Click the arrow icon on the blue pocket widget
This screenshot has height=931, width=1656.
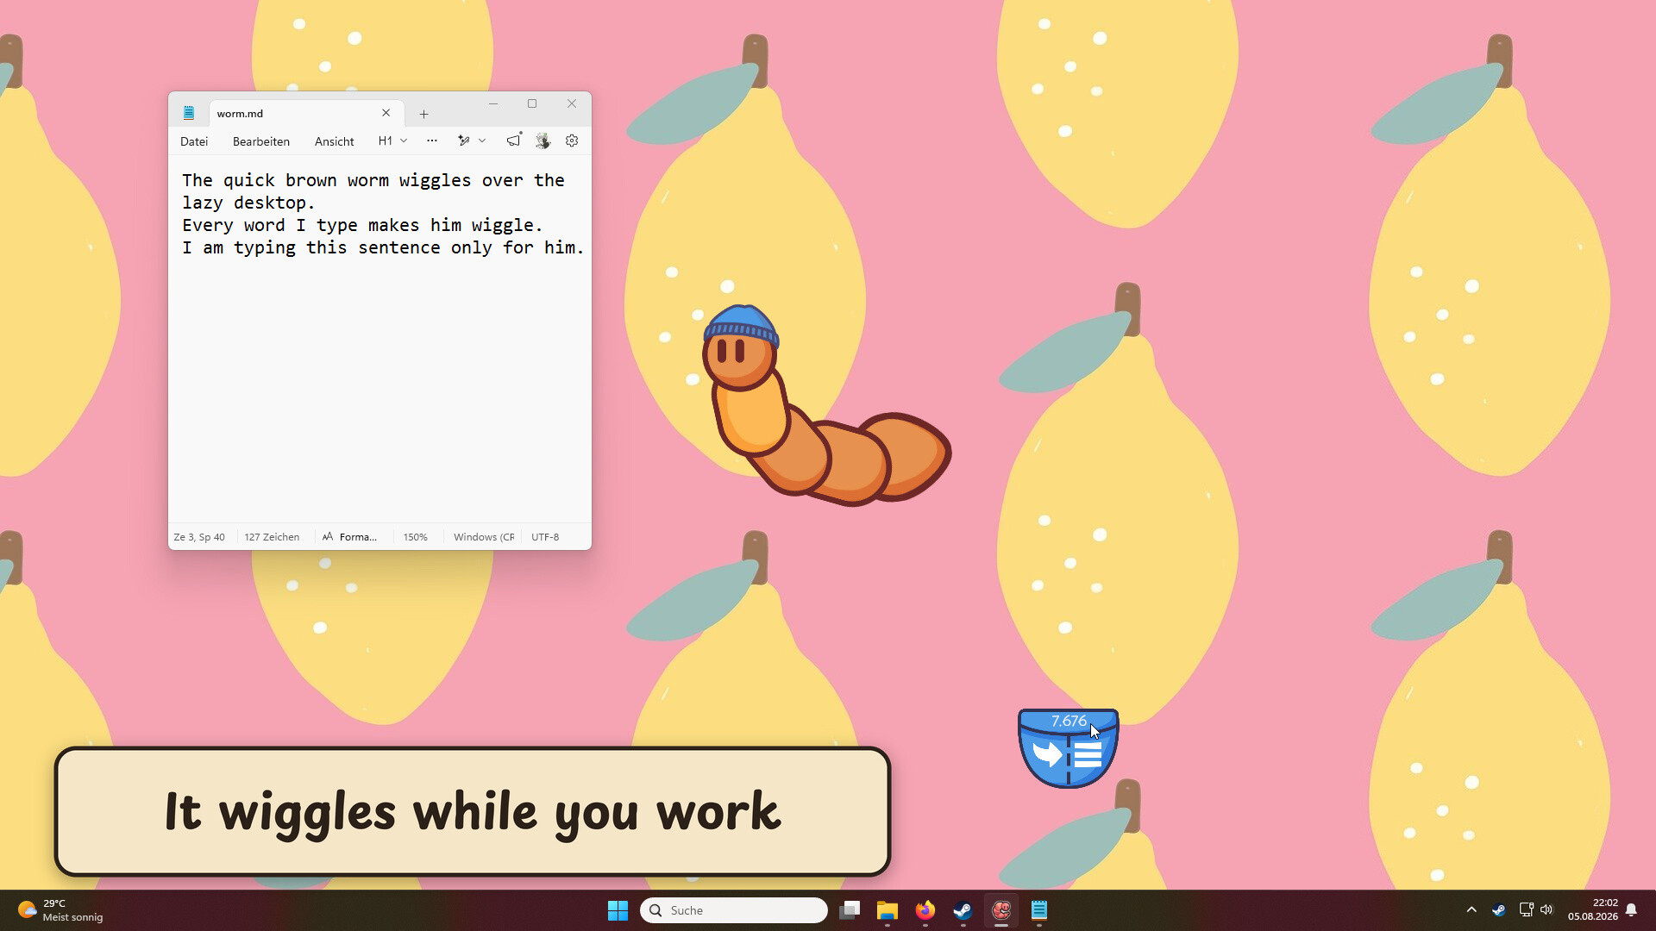pos(1047,754)
